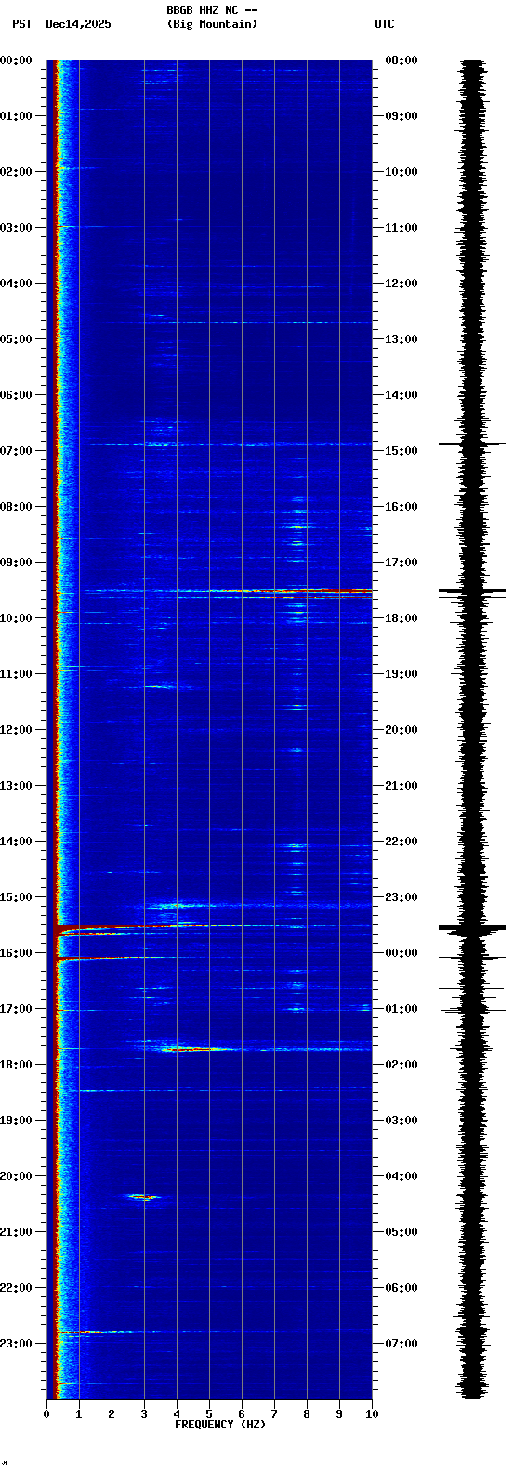
Task: Click the 17:00 label on UTC axis
Action: (x=401, y=563)
